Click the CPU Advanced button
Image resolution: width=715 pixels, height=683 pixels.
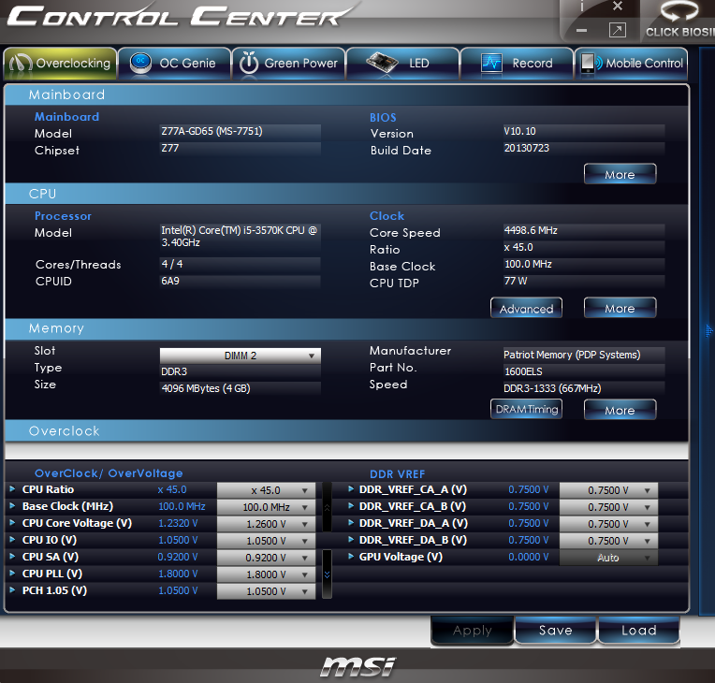[526, 309]
